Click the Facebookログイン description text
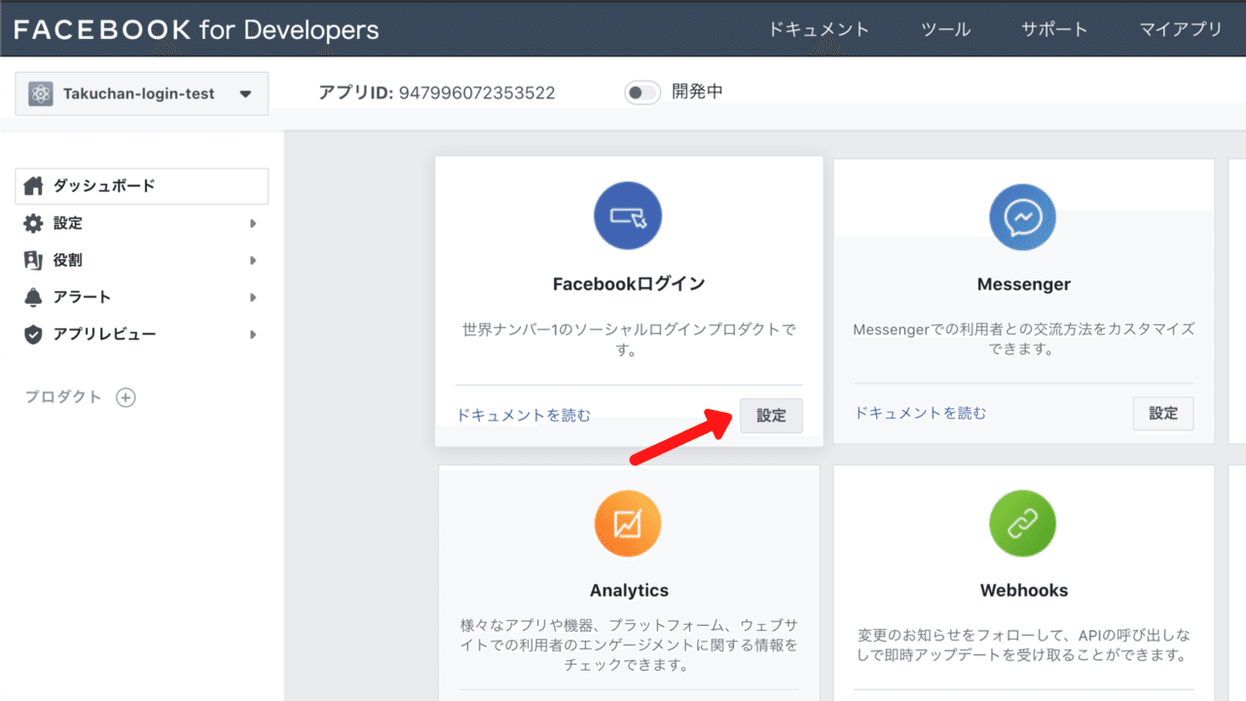This screenshot has width=1246, height=701. click(x=629, y=340)
